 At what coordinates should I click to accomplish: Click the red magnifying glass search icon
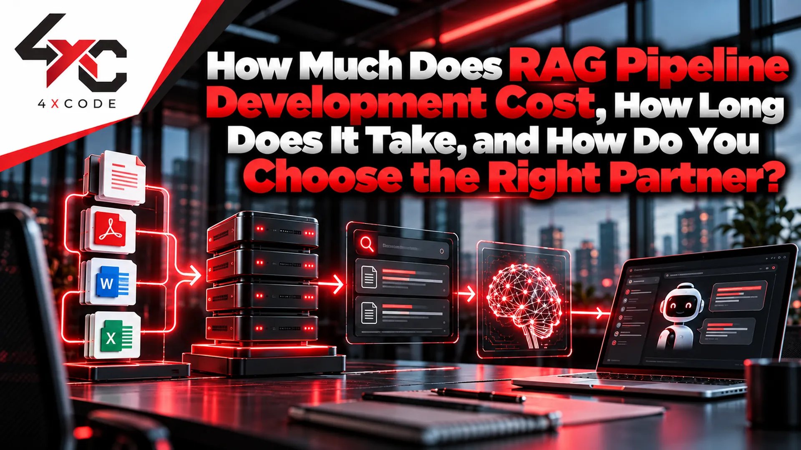pos(367,244)
